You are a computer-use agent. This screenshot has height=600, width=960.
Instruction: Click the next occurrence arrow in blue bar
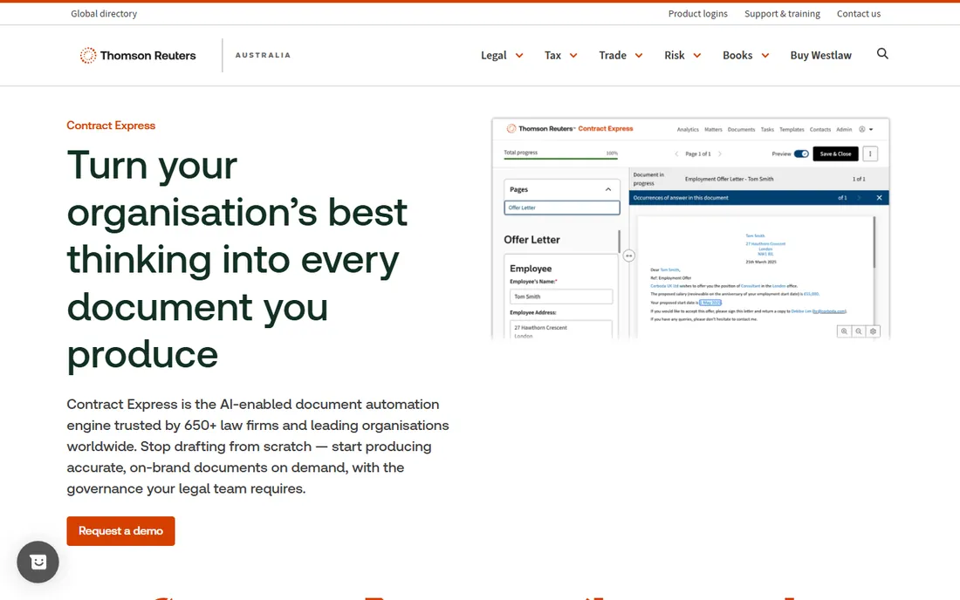tap(859, 198)
